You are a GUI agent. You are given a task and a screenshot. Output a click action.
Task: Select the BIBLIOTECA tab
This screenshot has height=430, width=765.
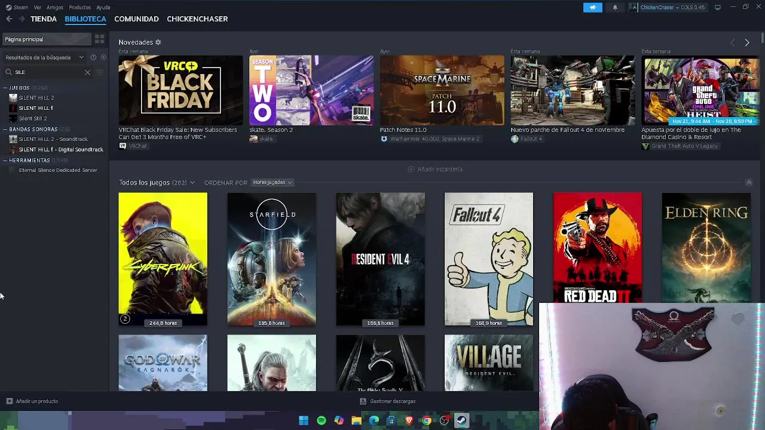(x=85, y=19)
